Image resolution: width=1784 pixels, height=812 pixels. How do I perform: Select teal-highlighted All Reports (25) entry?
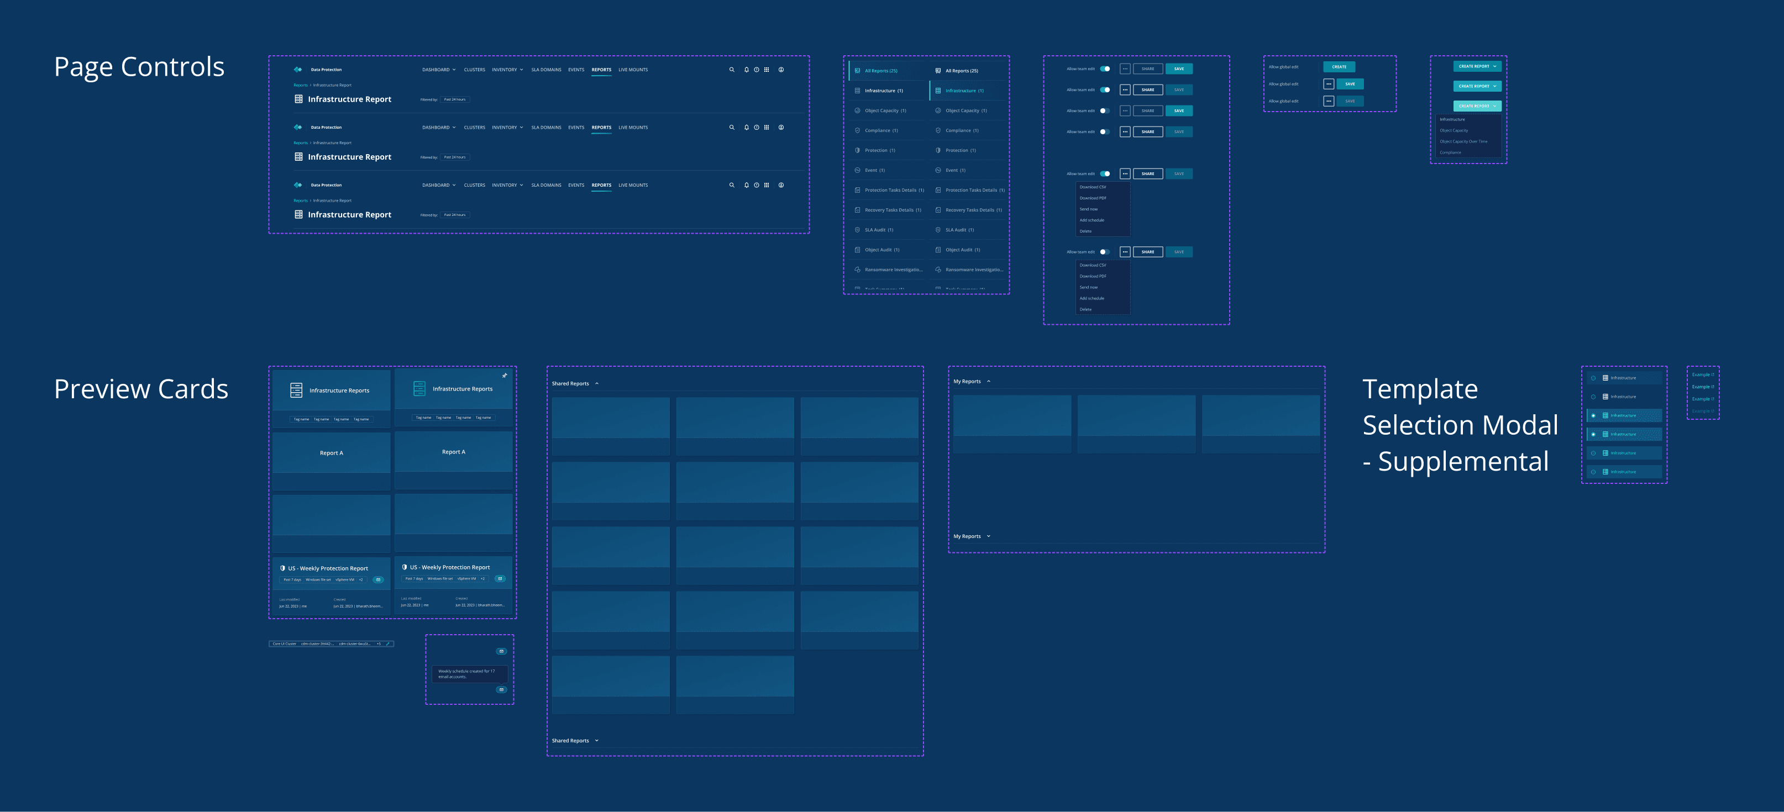(x=888, y=71)
